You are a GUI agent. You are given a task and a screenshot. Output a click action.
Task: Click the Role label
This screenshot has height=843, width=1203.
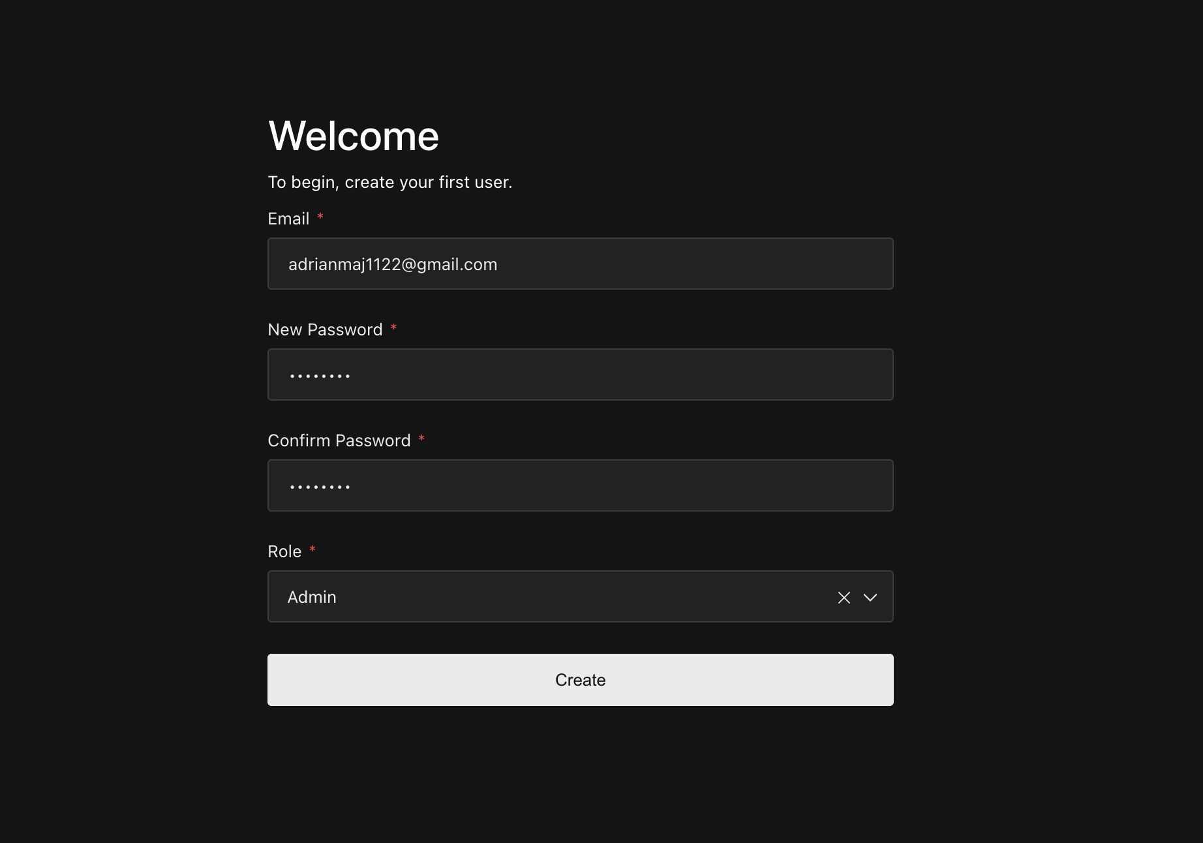point(284,551)
